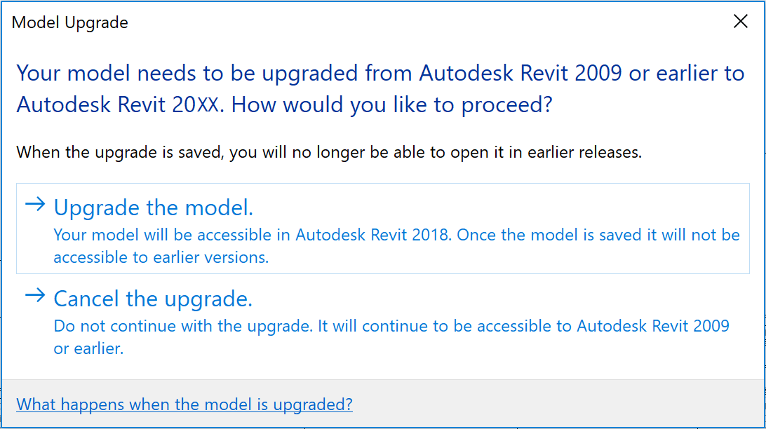
Task: Click the Autodesk Revit 2009 mention under Cancel
Action: (657, 326)
